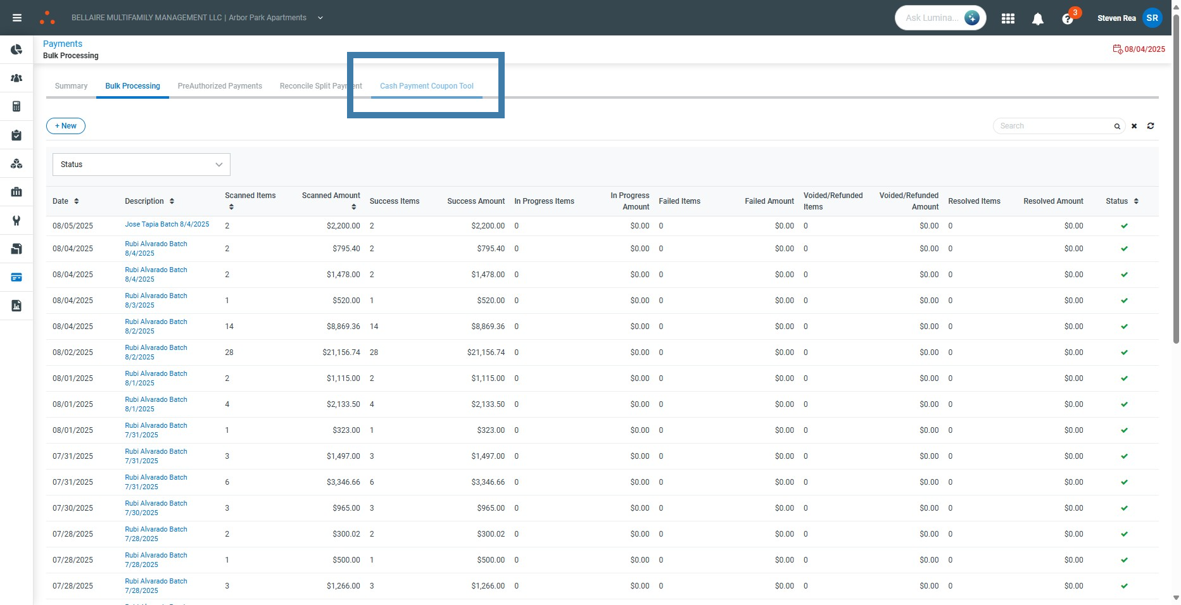
Task: Click the $21,156.74 scanned amount cell
Action: click(x=341, y=352)
